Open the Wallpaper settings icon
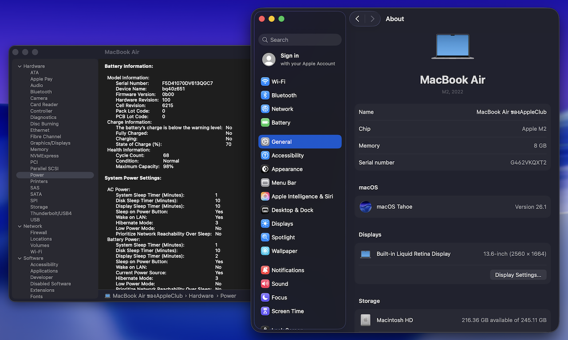This screenshot has height=340, width=568. tap(265, 251)
